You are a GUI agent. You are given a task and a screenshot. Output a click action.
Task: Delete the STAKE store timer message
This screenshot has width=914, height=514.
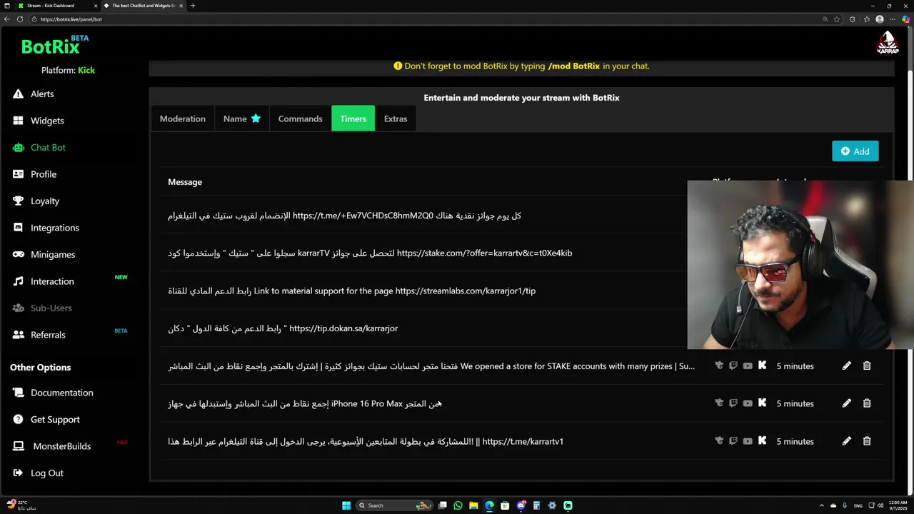pos(867,366)
